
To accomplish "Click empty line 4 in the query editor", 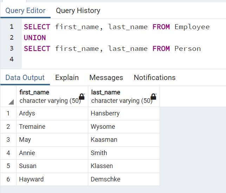I will coord(105,59).
